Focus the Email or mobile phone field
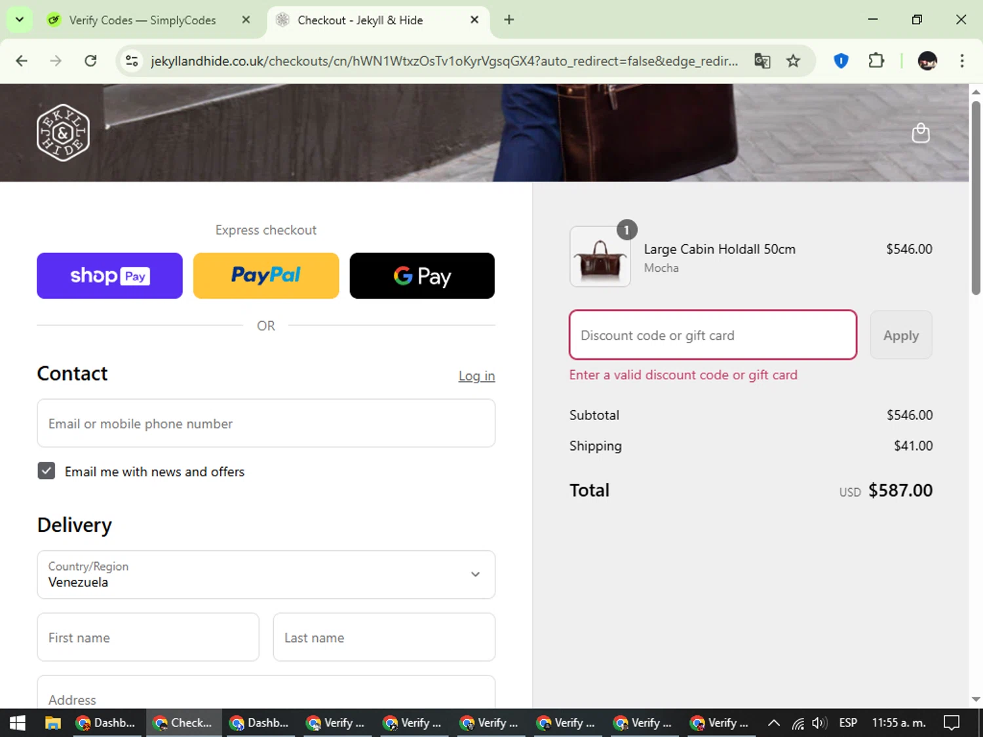 click(x=266, y=424)
